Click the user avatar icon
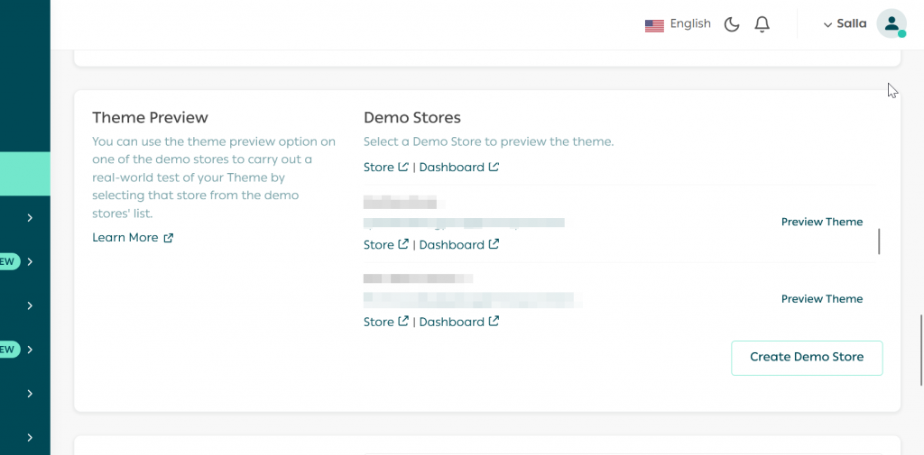The height and width of the screenshot is (455, 924). click(x=891, y=24)
